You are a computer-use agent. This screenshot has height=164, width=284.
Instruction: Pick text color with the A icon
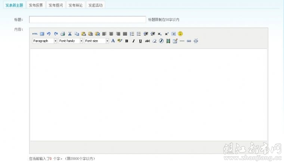(113, 41)
